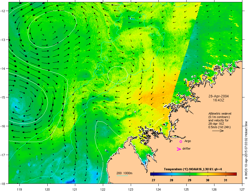The width and height of the screenshot is (248, 192).
Task: Click the magenta drifter arrowhead legend marker
Action: point(179,149)
